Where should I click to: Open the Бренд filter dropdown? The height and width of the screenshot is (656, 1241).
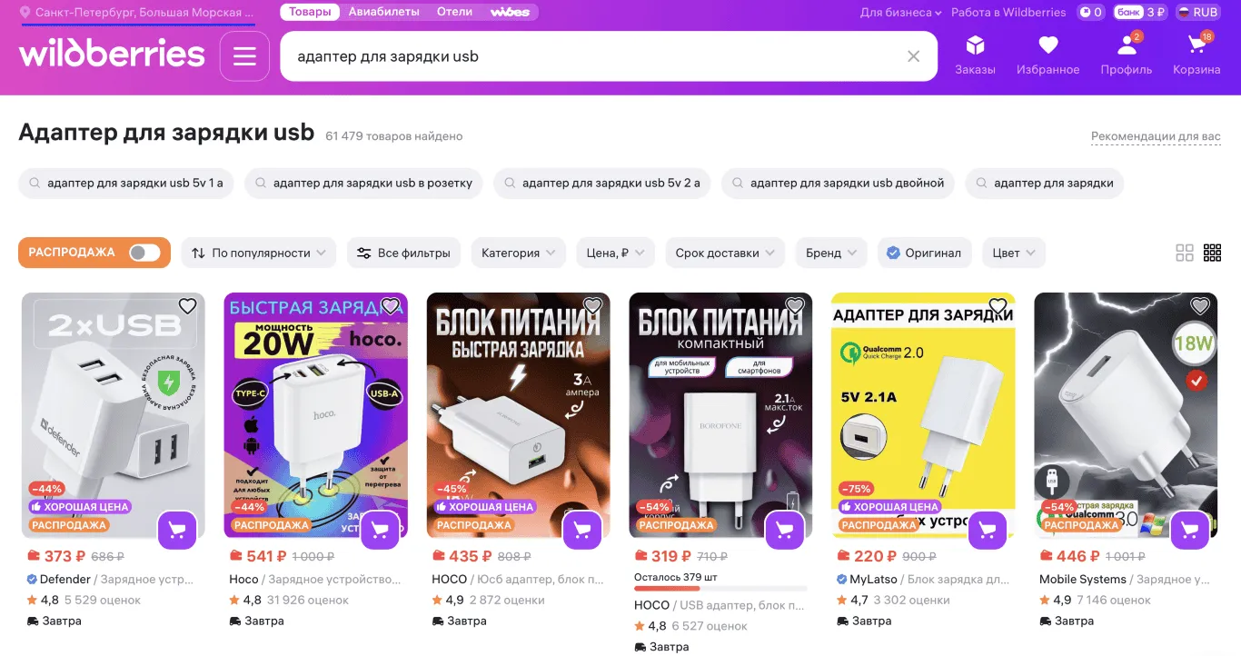[831, 253]
